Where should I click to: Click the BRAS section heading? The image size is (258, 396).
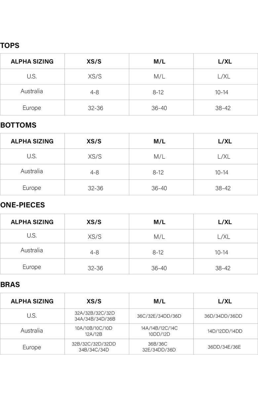coord(10,285)
